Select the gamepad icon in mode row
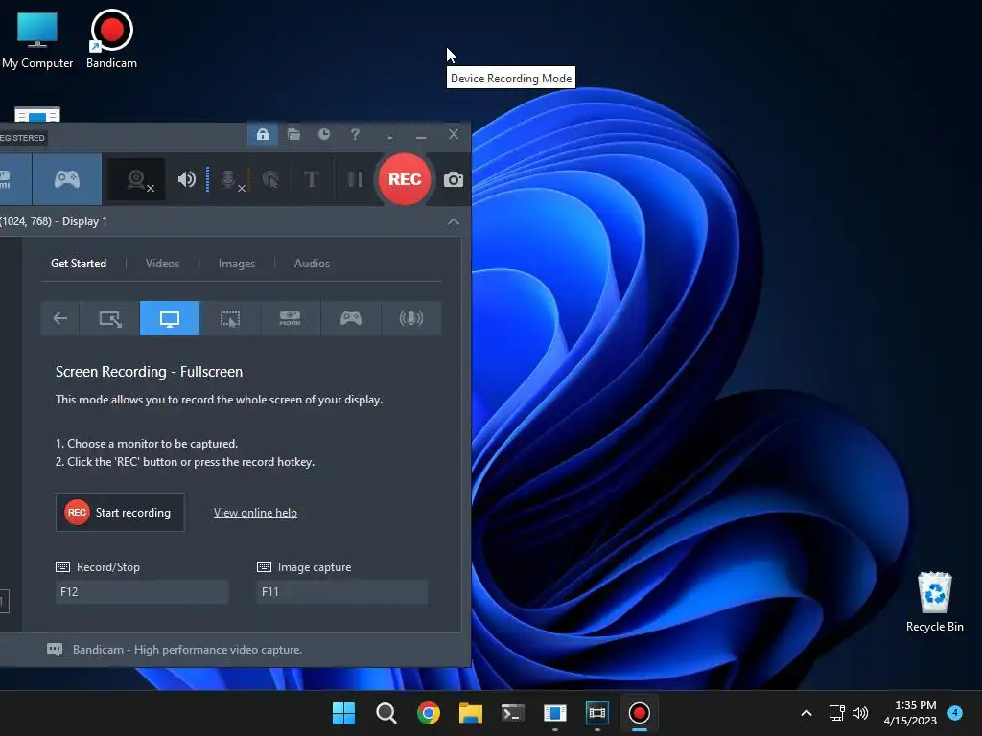Screen dimensions: 982x736 351,318
